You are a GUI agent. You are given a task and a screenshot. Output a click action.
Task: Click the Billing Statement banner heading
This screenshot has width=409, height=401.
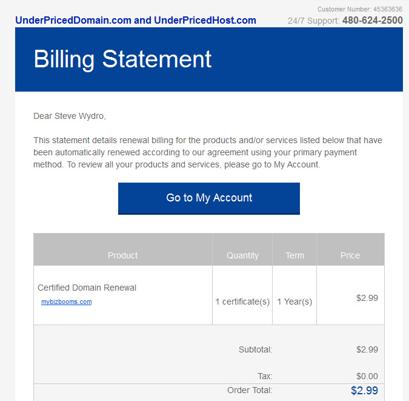(x=122, y=59)
